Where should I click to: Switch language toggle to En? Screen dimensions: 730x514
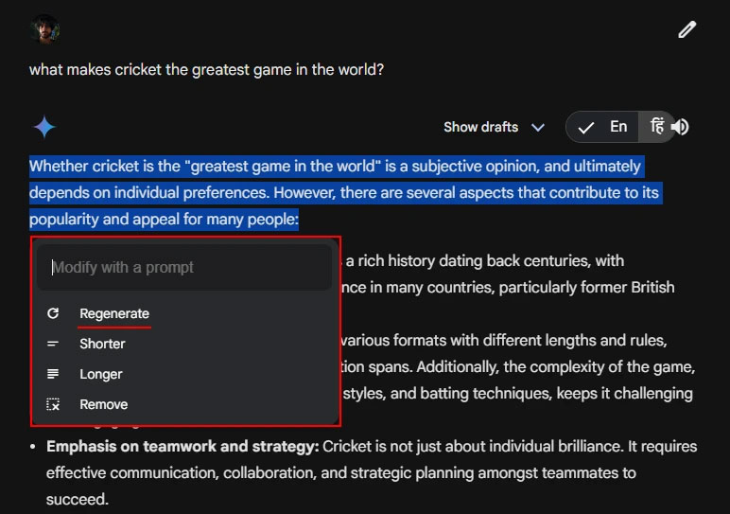click(618, 127)
